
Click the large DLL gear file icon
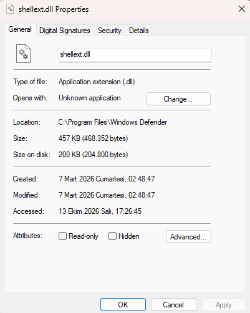pyautogui.click(x=23, y=54)
